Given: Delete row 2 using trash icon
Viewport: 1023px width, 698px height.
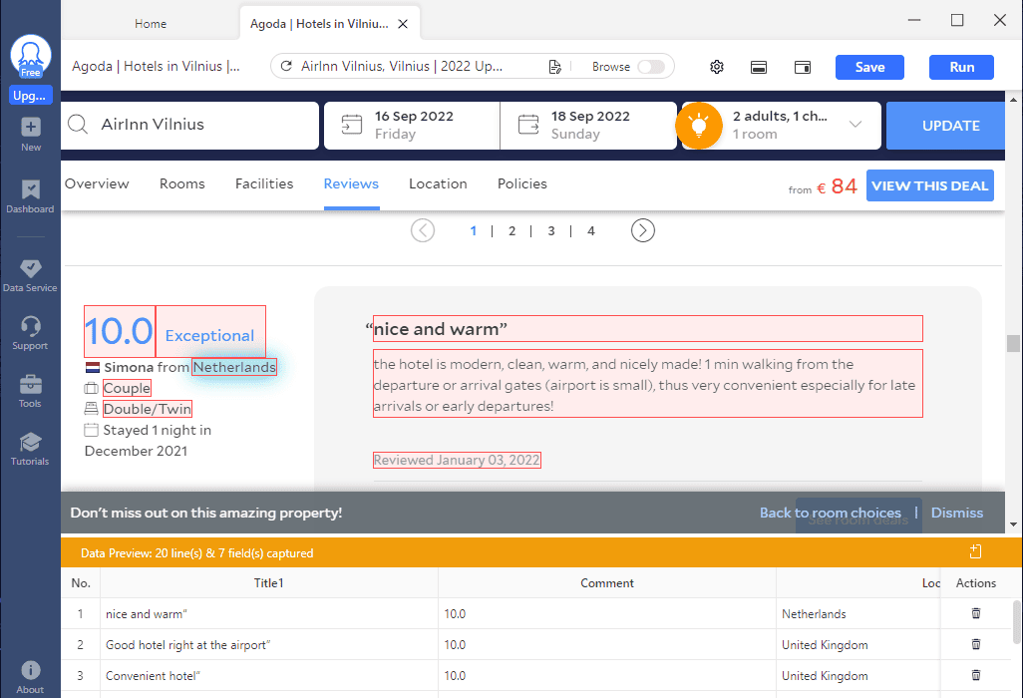Looking at the screenshot, I should [976, 644].
